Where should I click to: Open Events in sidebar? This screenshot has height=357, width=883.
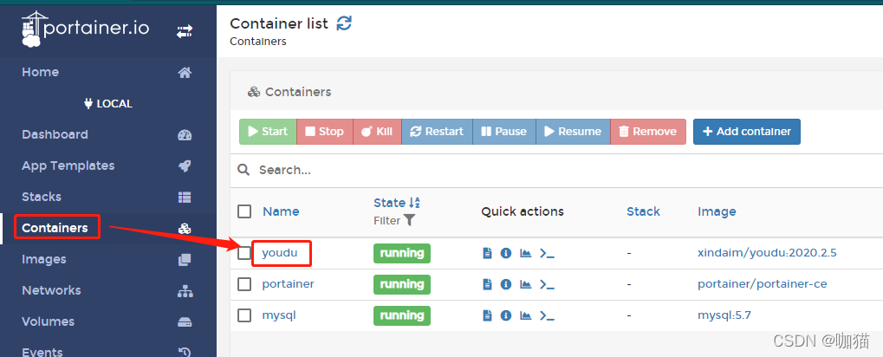(42, 352)
